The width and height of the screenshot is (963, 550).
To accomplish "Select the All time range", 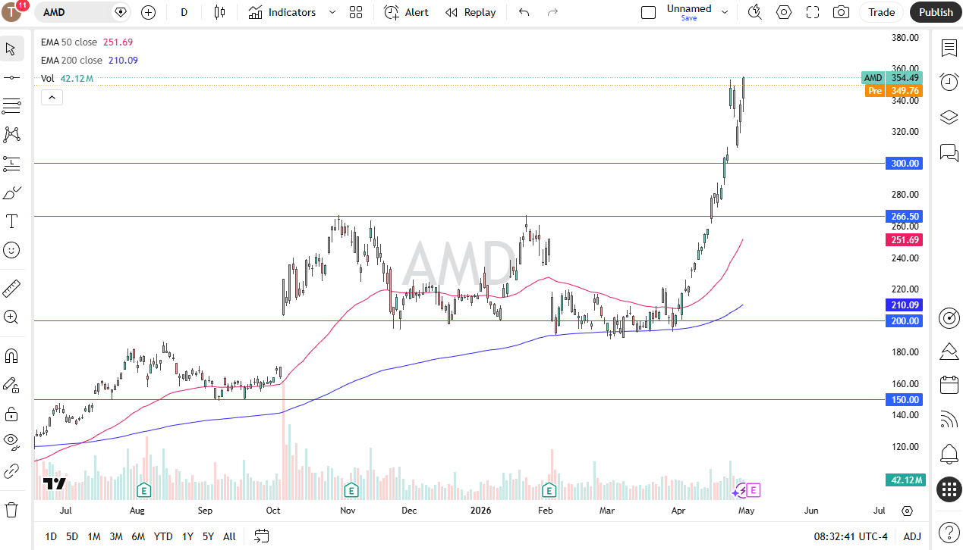I will [229, 536].
